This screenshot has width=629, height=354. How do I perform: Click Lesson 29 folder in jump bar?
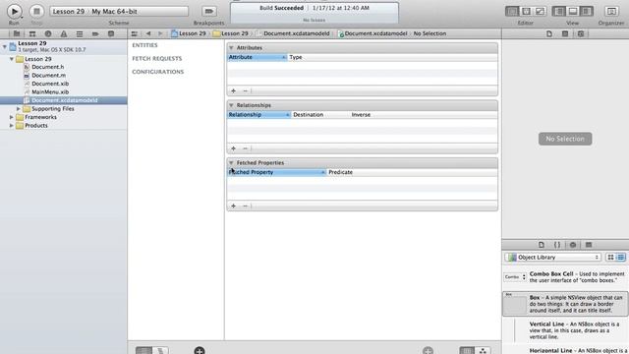(231, 33)
